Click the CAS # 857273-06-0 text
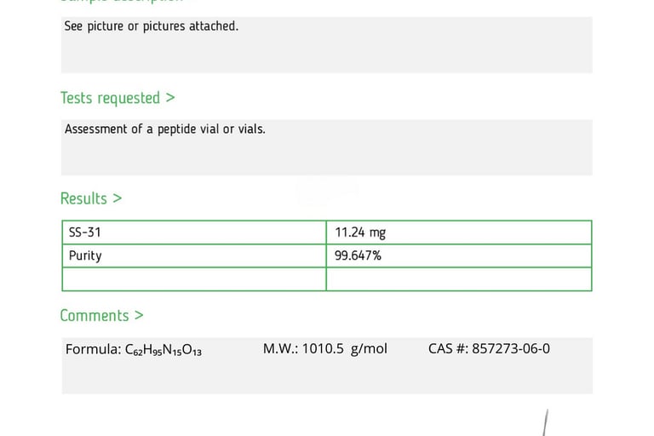 [x=489, y=348]
